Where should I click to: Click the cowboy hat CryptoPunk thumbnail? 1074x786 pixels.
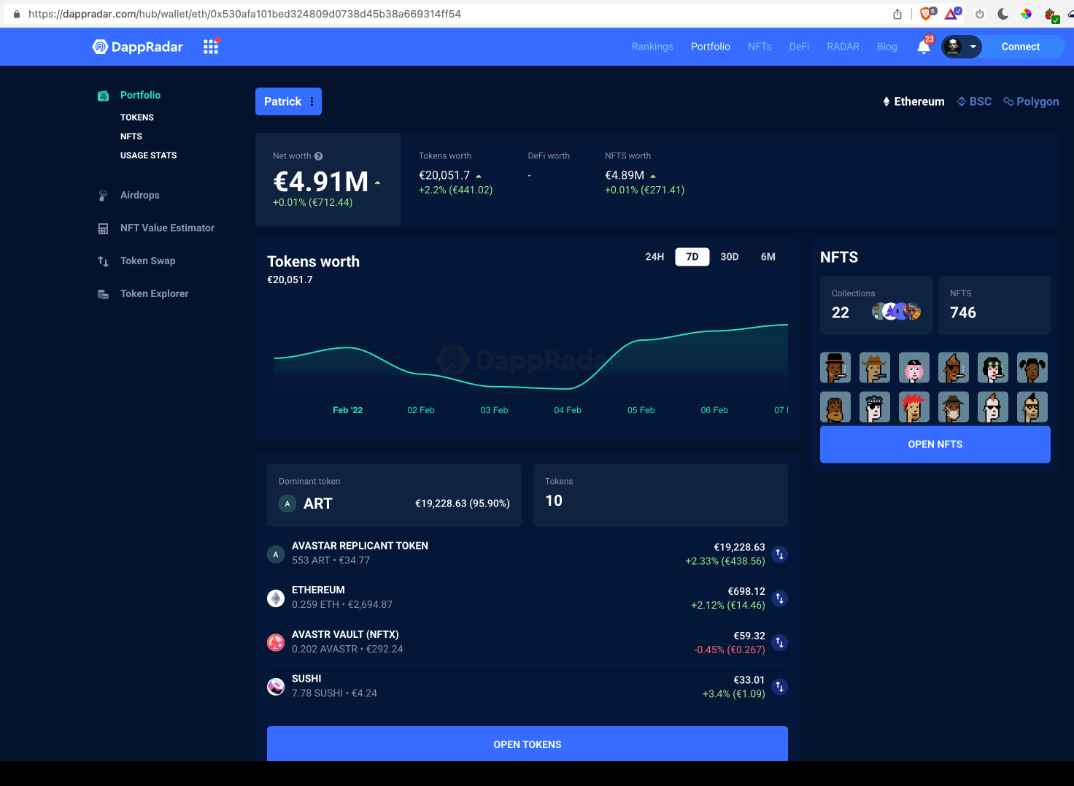874,368
